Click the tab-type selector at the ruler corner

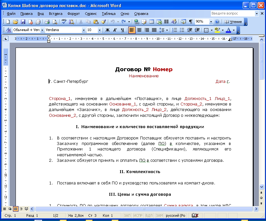coord(6,39)
